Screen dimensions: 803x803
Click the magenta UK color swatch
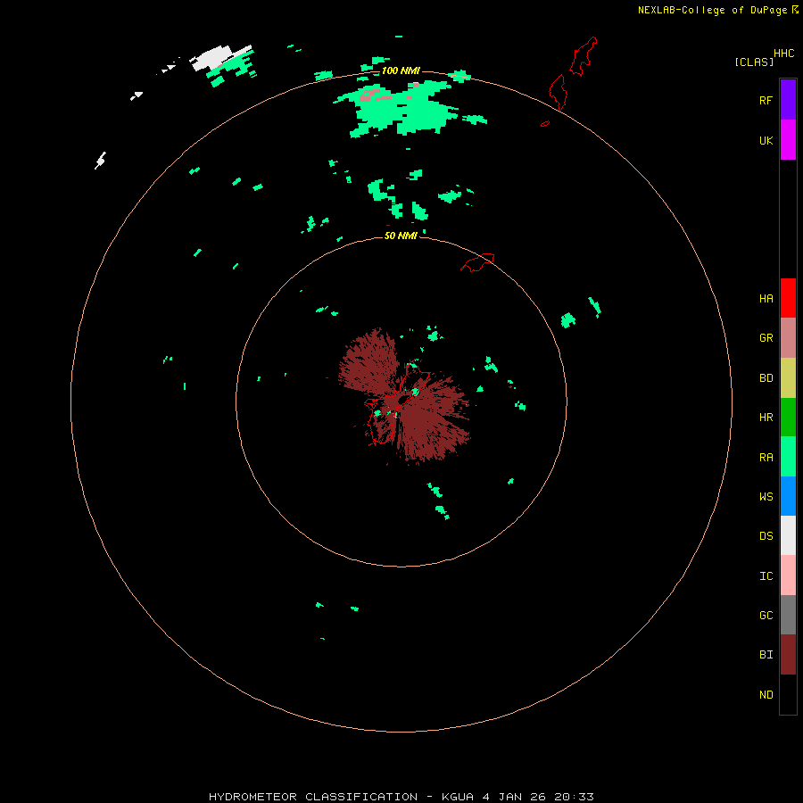coord(788,139)
